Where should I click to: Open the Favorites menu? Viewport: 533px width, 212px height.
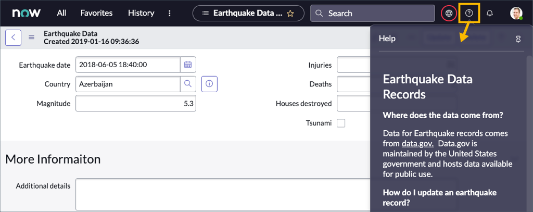tap(96, 13)
